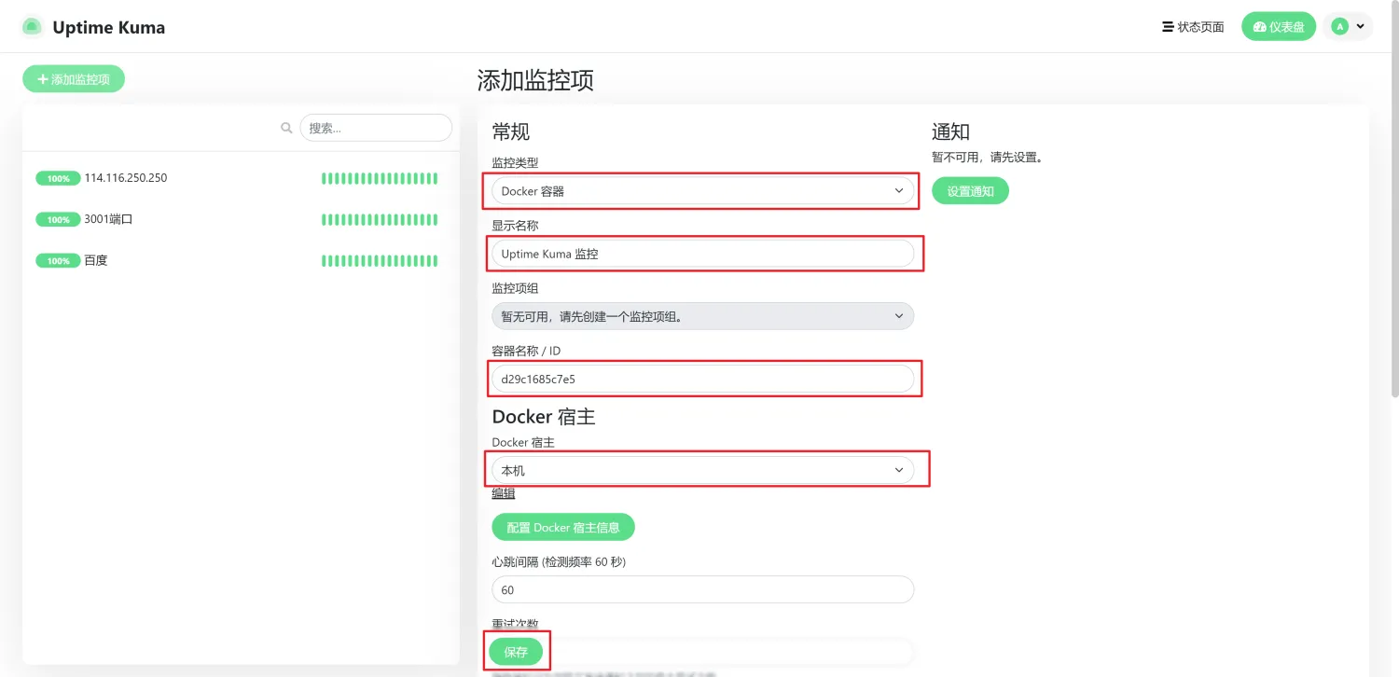Click the 设置通知 button
Image resolution: width=1399 pixels, height=677 pixels.
coord(970,191)
